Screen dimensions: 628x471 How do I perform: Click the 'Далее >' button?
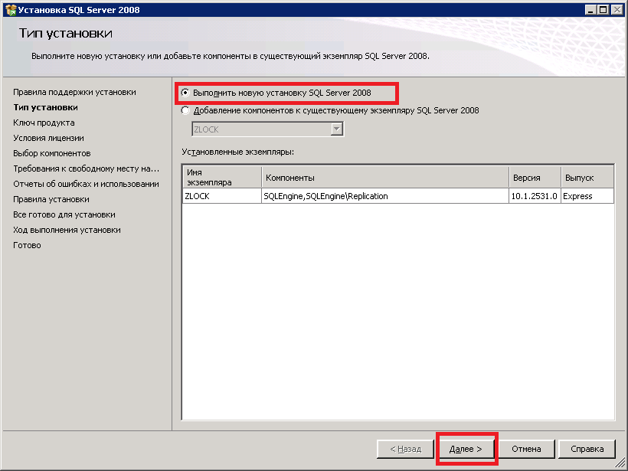tap(466, 449)
